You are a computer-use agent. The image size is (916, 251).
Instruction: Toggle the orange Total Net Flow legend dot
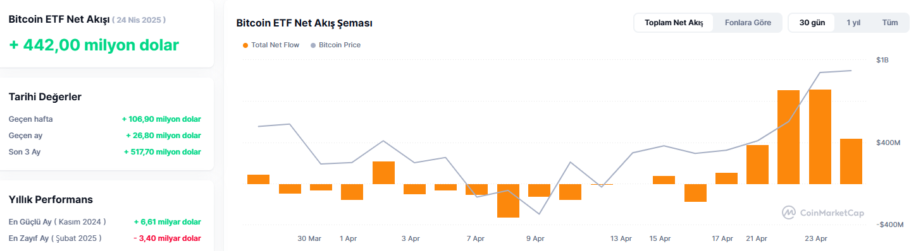(245, 45)
